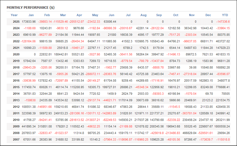Select 2015 YTD value 776686.41
The image size is (237, 146).
point(223,87)
